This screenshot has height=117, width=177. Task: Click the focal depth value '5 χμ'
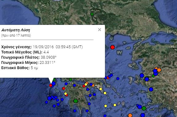point(34,68)
